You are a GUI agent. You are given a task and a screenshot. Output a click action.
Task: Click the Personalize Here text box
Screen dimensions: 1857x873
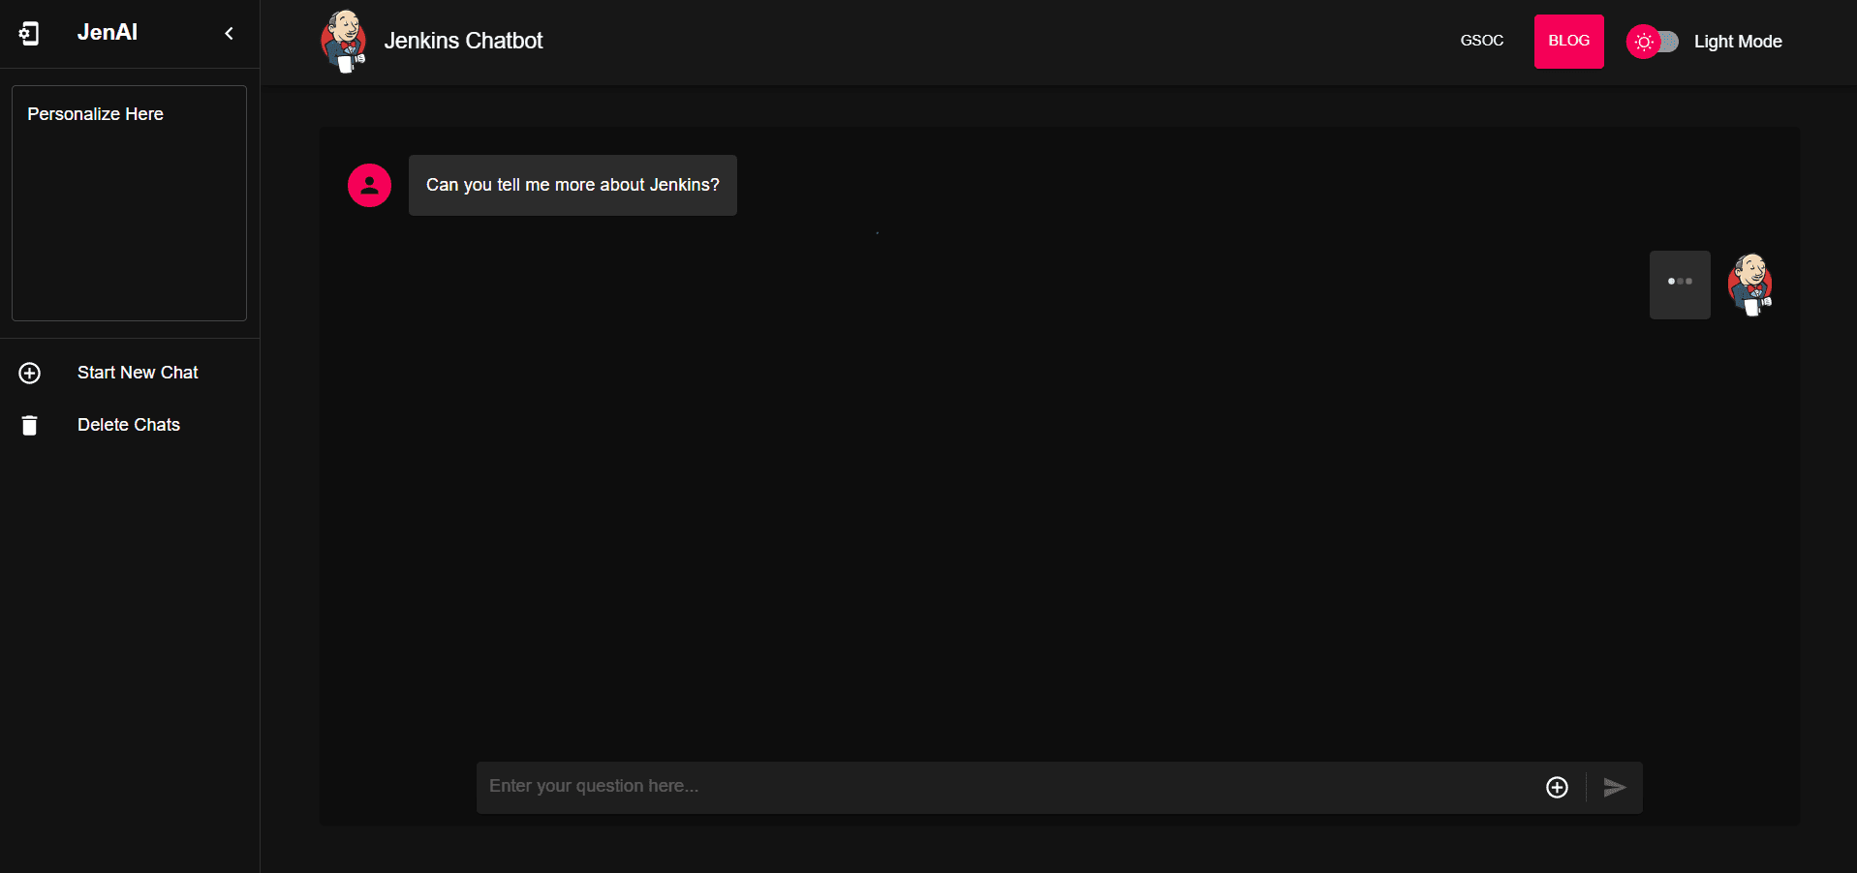129,203
